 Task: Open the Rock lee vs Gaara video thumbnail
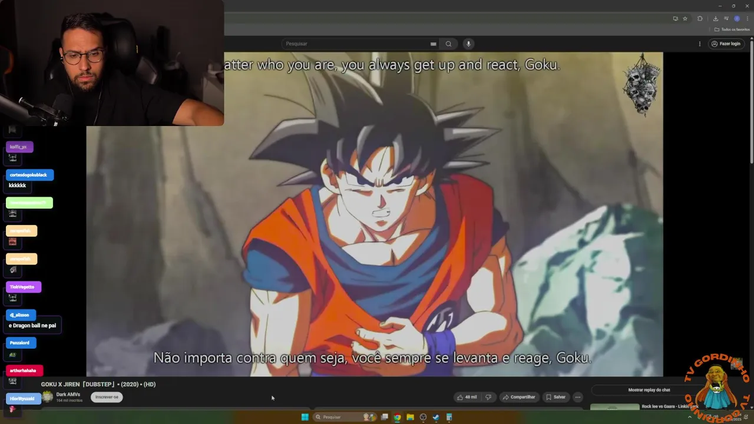click(x=614, y=407)
